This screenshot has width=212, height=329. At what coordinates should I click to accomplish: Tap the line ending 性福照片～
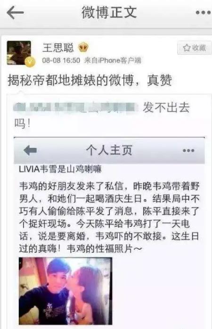pos(81,249)
